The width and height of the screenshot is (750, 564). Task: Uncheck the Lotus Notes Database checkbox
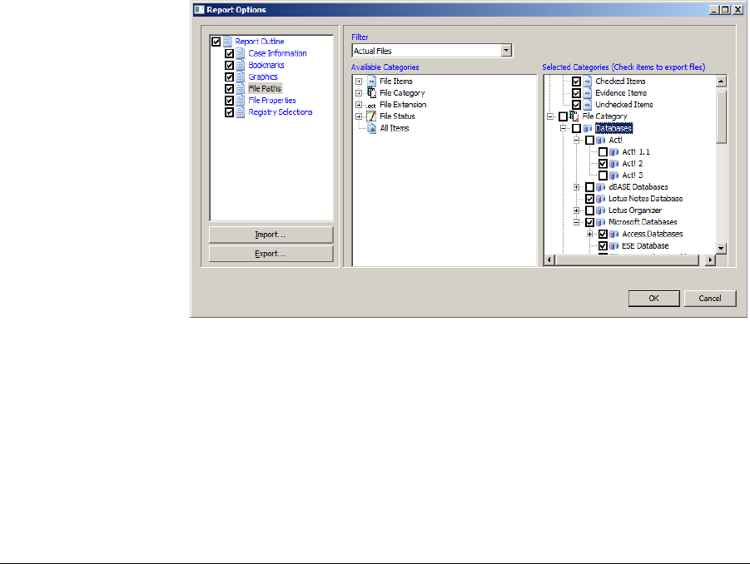(590, 199)
